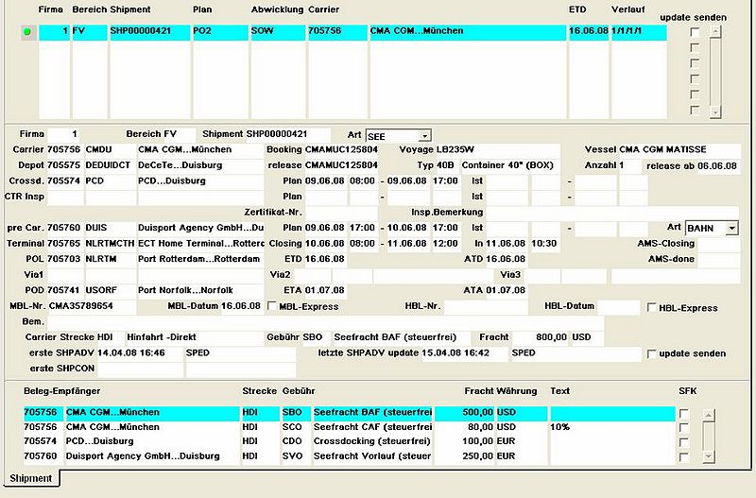
Task: Click the ATA date field 01.07.08
Action: tap(507, 290)
